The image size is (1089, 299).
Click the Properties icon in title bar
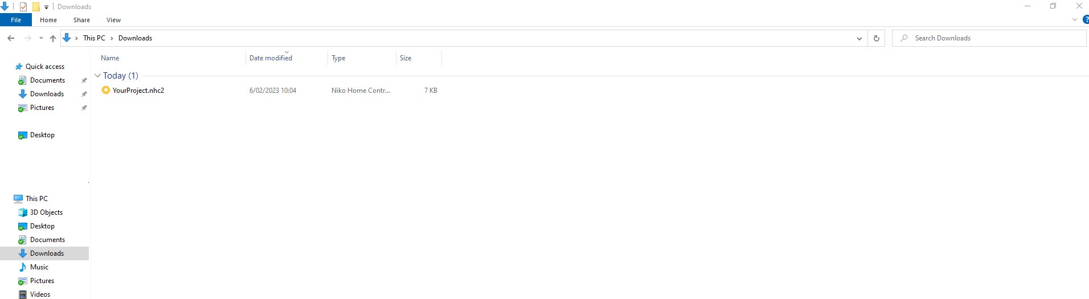(x=23, y=7)
